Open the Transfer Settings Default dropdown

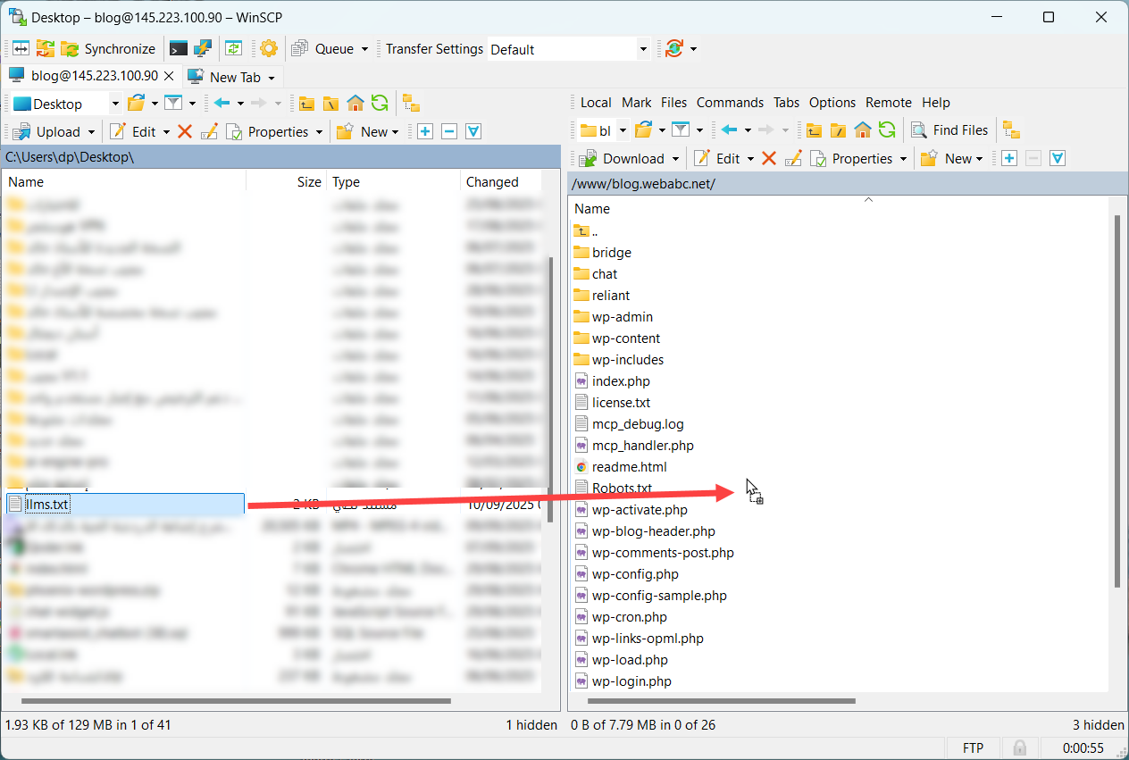[x=643, y=49]
